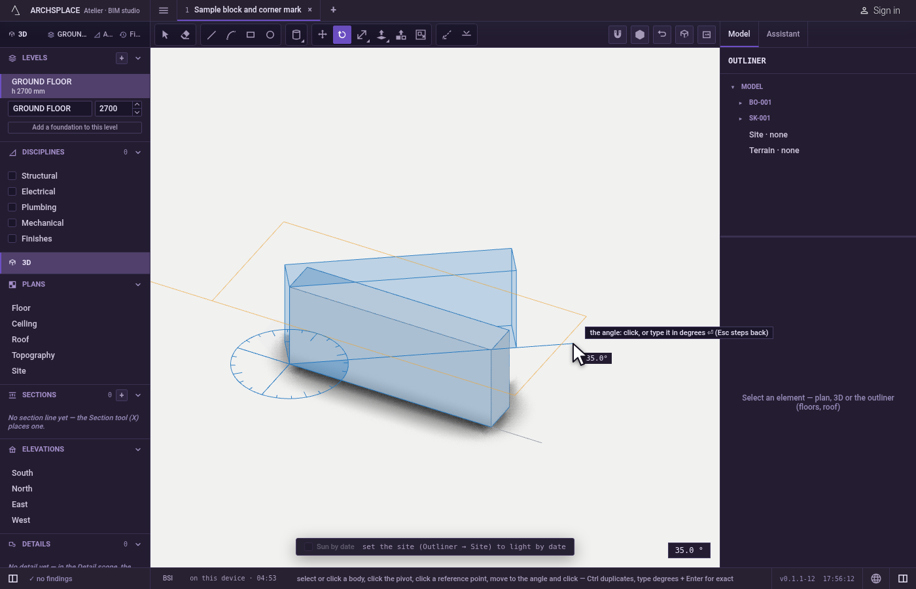The width and height of the screenshot is (916, 589).
Task: Click Sign in
Action: tap(880, 10)
